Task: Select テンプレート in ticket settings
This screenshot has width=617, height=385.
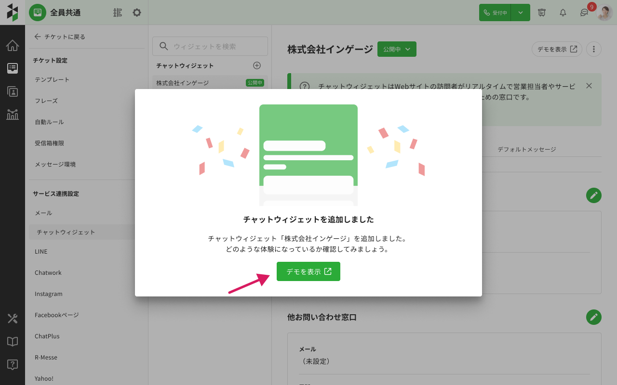Action: pos(52,79)
